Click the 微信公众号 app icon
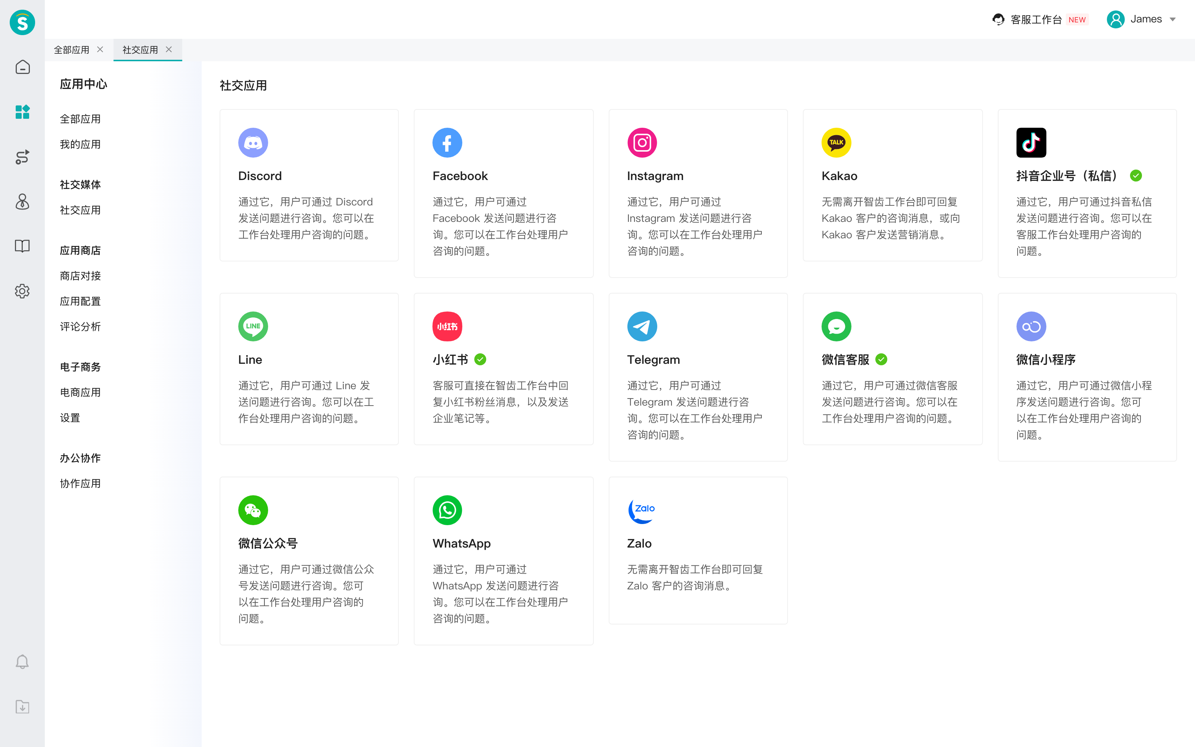The image size is (1195, 747). 253,510
